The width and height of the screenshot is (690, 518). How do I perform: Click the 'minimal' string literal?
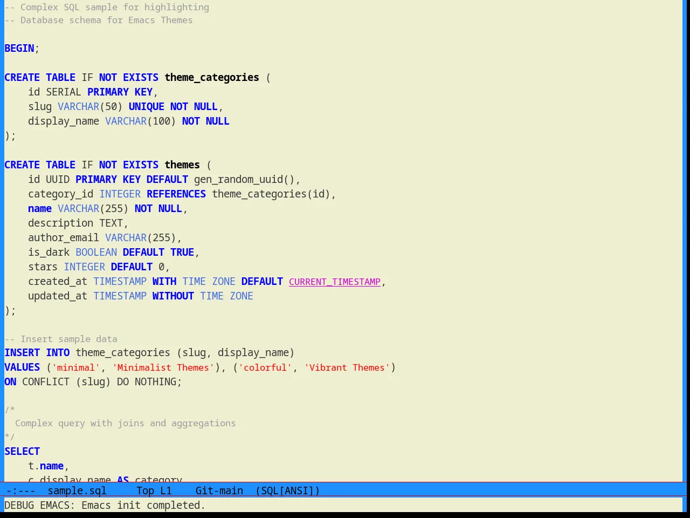pos(76,367)
